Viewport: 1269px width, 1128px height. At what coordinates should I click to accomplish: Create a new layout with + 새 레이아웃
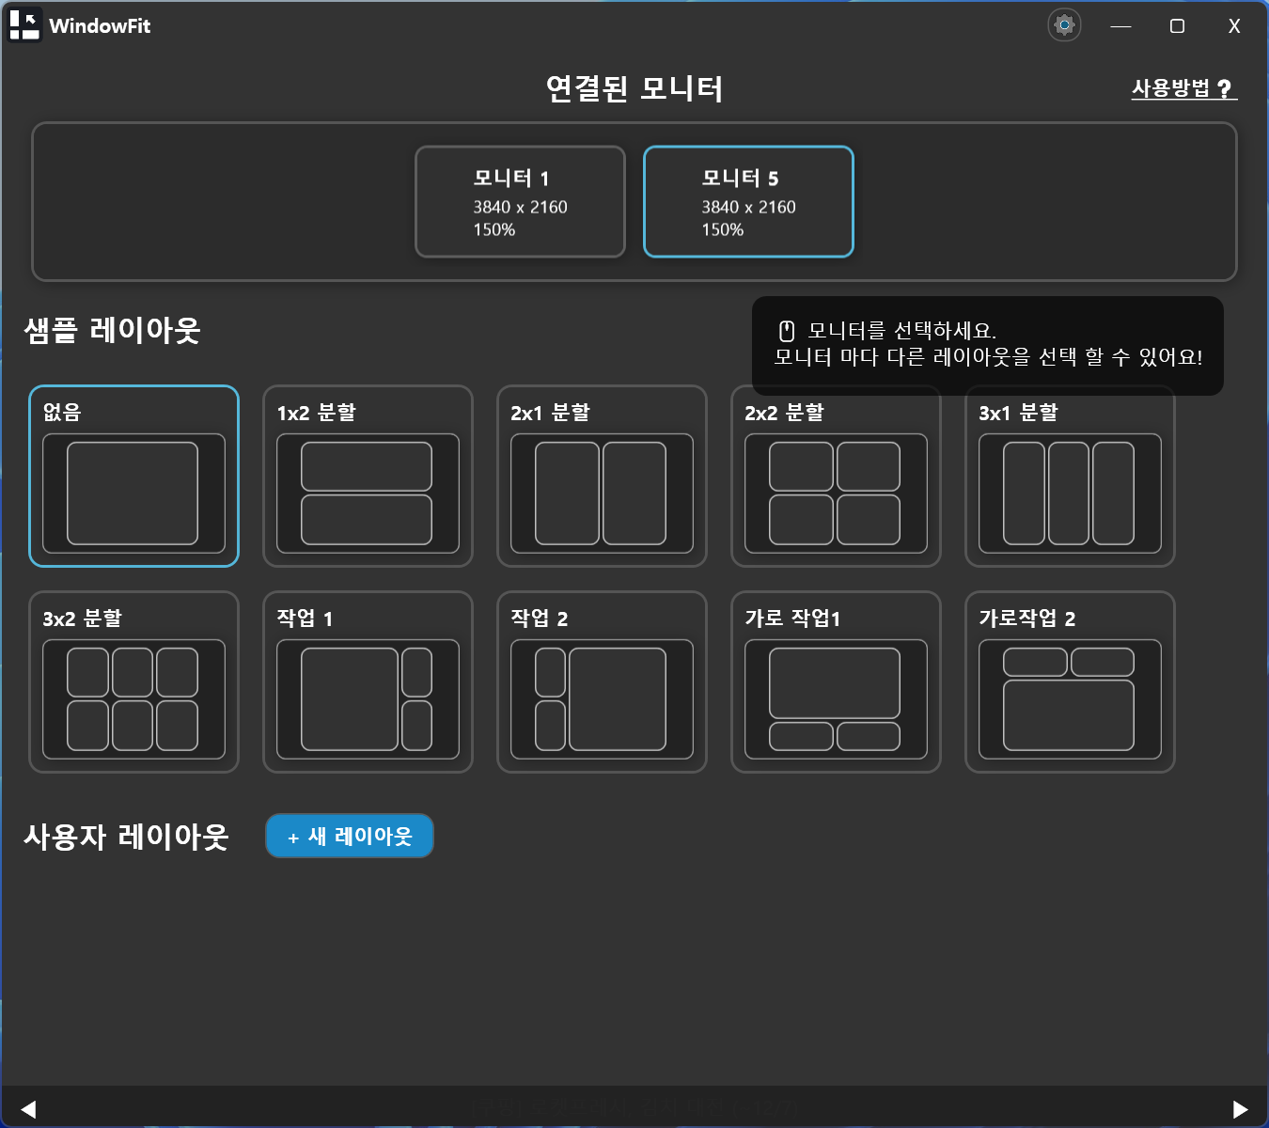(x=350, y=836)
